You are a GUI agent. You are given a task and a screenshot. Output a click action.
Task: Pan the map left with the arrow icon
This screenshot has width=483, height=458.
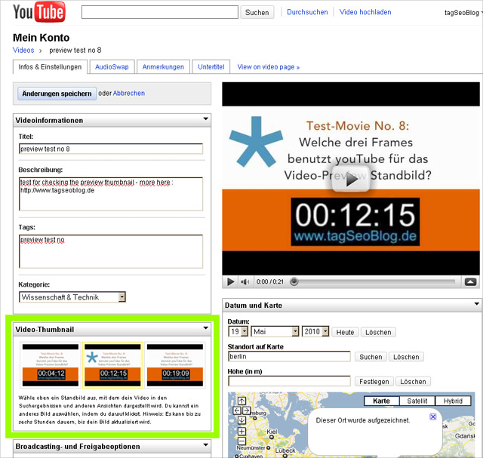click(x=237, y=410)
